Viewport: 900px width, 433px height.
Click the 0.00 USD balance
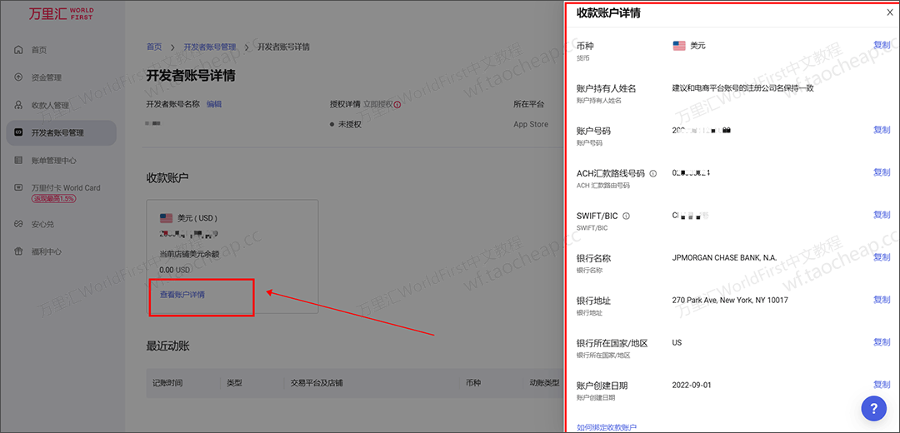coord(174,270)
